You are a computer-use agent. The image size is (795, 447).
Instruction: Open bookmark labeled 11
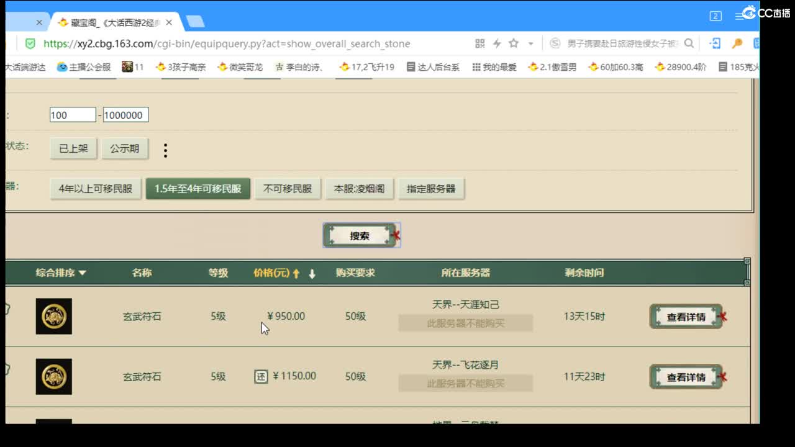tap(133, 67)
